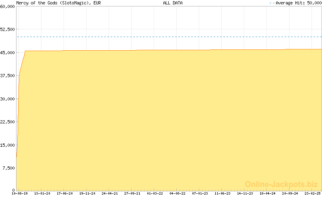The image size is (322, 197).
Task: Click the 19-11-20 x-axis date
Action: tap(87, 193)
